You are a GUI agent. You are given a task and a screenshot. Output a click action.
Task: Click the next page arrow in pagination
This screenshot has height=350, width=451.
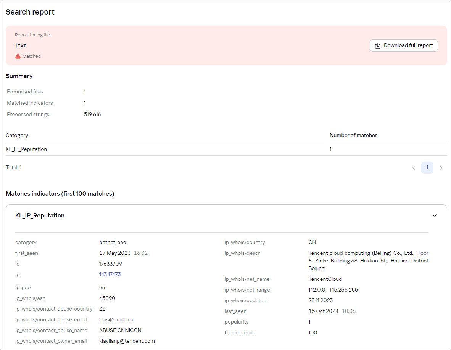(441, 167)
